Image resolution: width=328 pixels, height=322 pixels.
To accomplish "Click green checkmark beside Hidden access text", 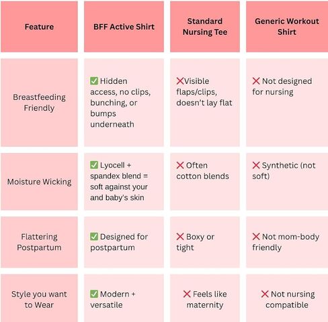I will click(x=94, y=81).
